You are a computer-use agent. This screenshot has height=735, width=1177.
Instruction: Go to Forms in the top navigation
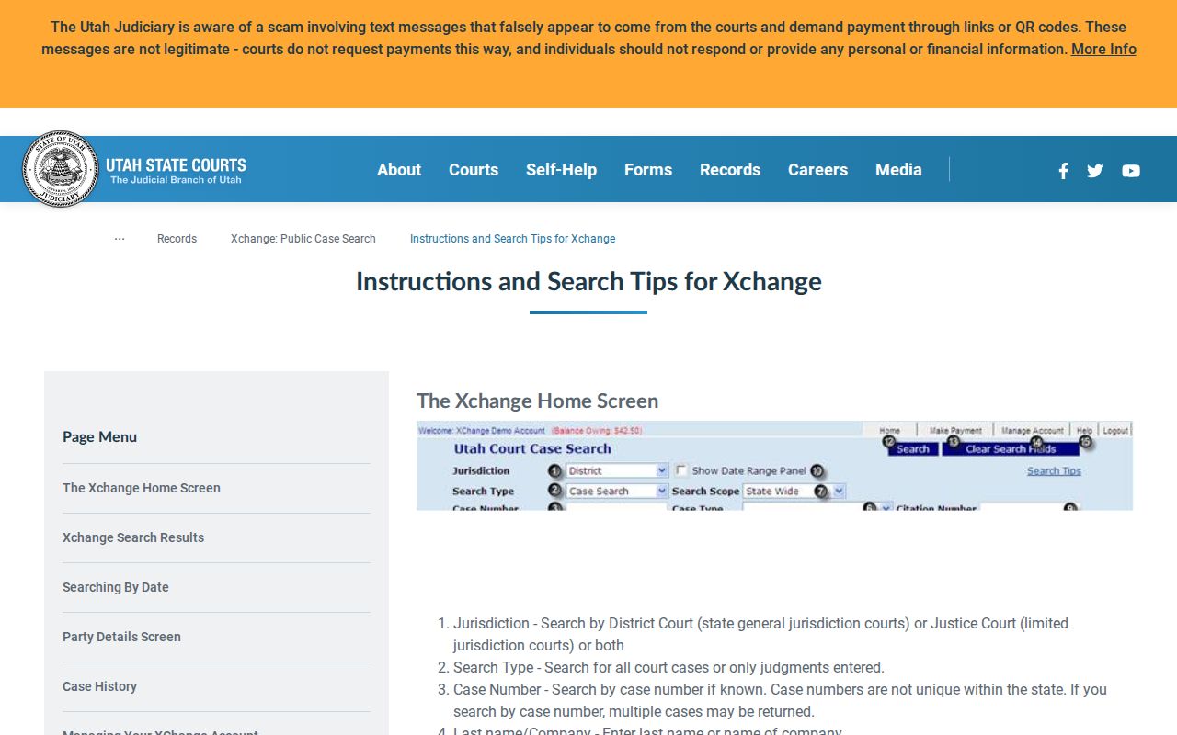pyautogui.click(x=648, y=170)
